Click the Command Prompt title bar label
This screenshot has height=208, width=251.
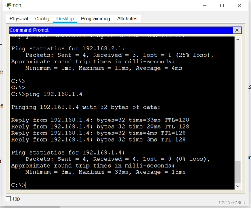click(x=29, y=30)
